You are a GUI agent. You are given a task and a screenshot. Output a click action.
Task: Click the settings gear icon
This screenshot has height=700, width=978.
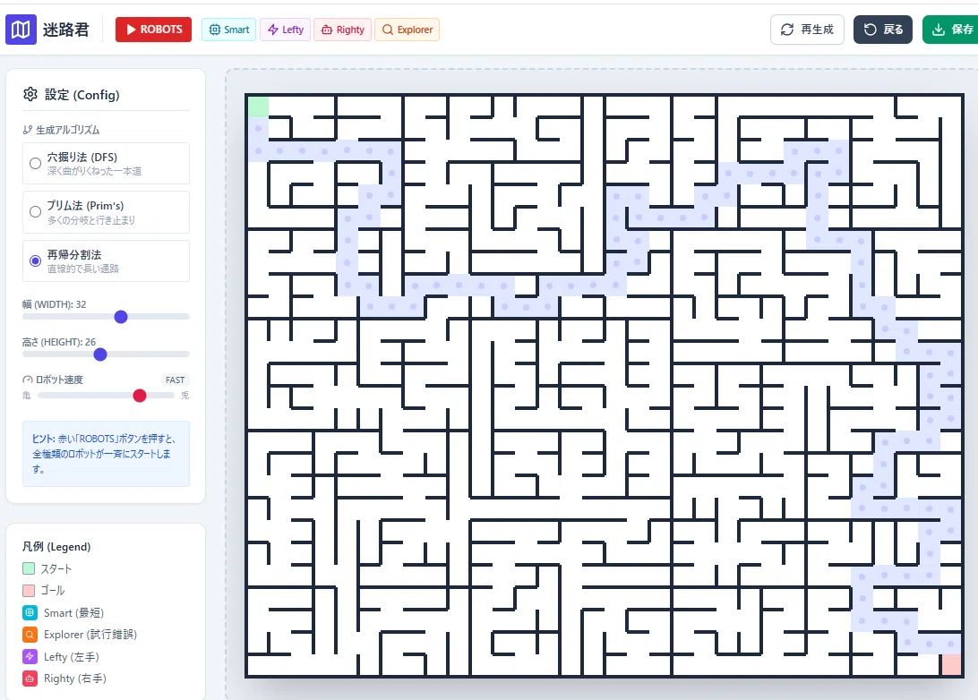pyautogui.click(x=30, y=94)
